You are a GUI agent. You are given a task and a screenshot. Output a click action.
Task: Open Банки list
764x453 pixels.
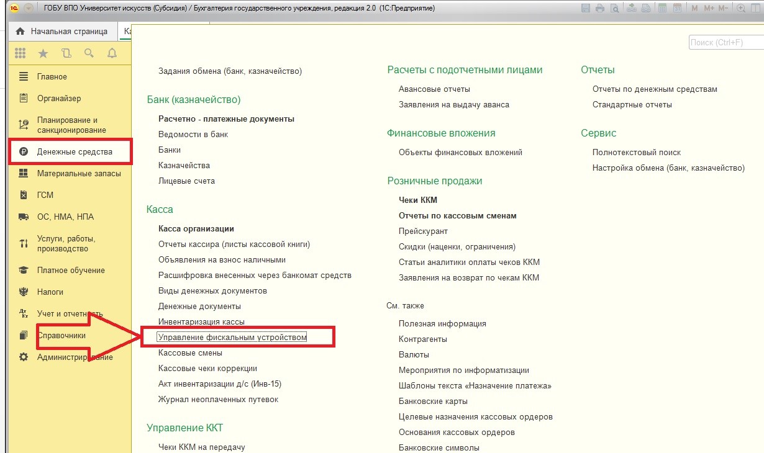coord(170,150)
